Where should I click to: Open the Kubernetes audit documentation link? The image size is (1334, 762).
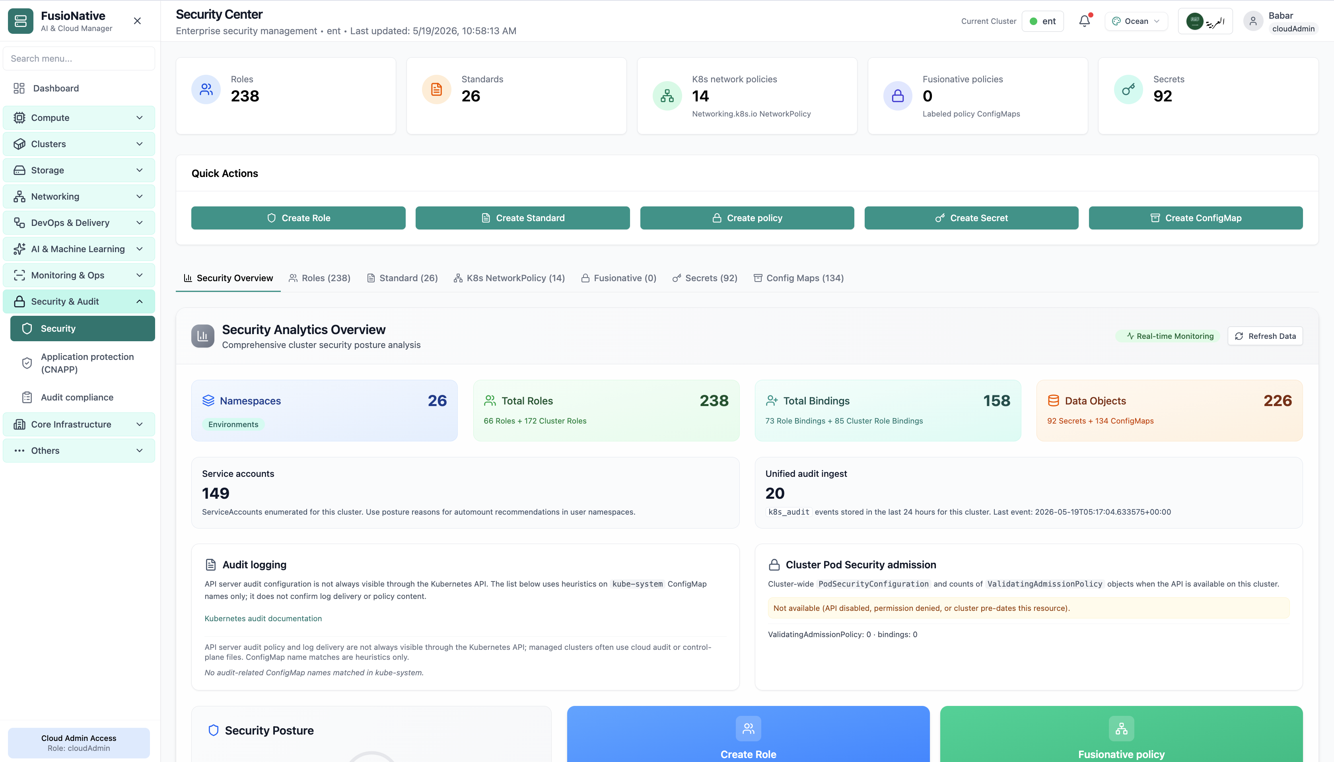(263, 618)
